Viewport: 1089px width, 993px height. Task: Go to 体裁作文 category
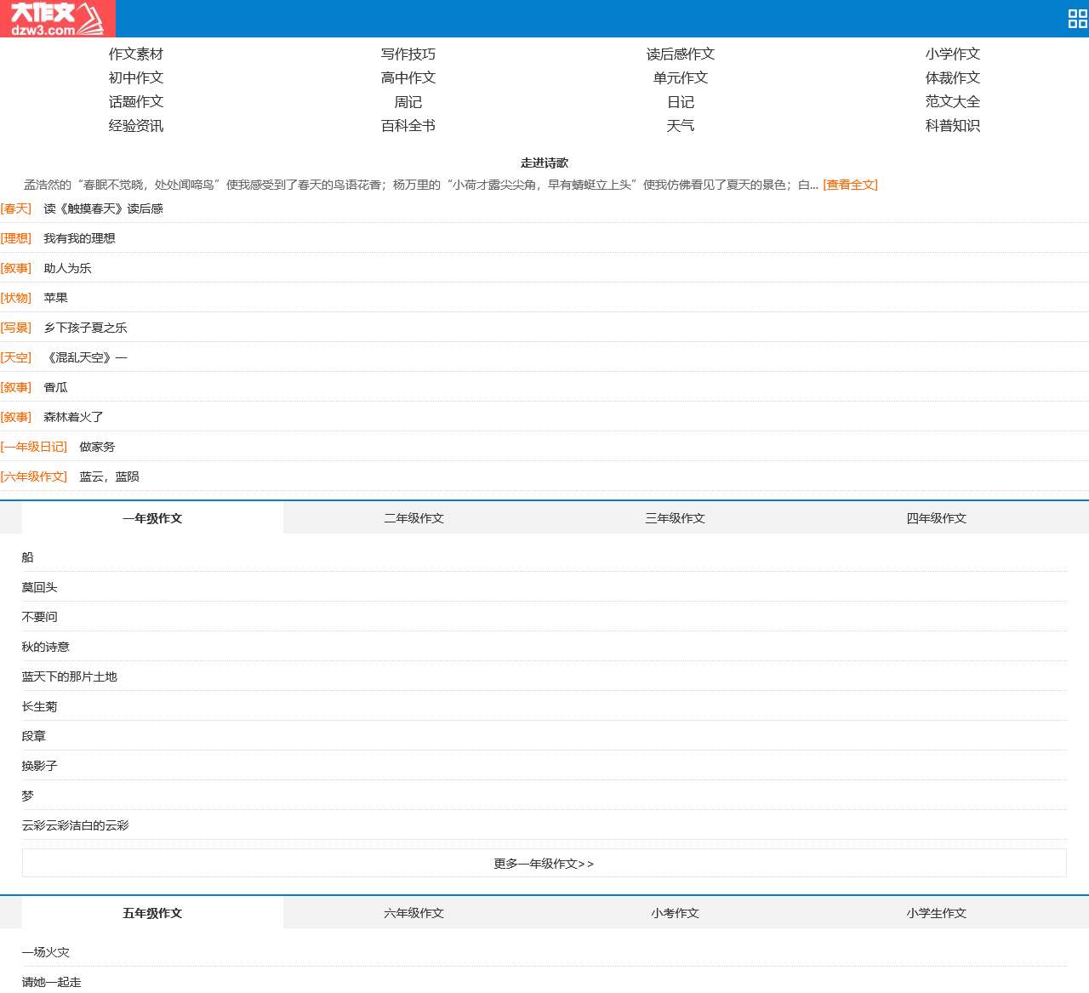pyautogui.click(x=953, y=77)
